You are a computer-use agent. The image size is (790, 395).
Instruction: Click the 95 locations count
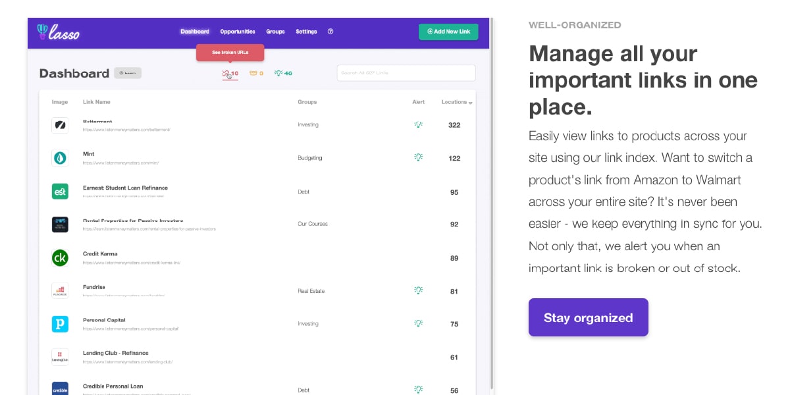pyautogui.click(x=454, y=192)
